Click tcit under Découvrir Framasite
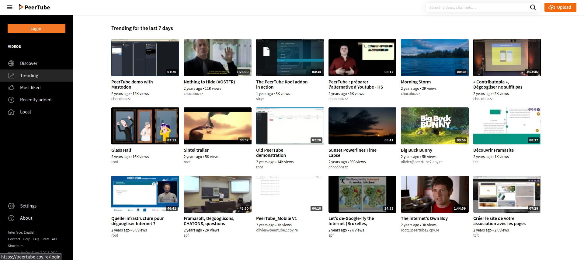 point(476,162)
